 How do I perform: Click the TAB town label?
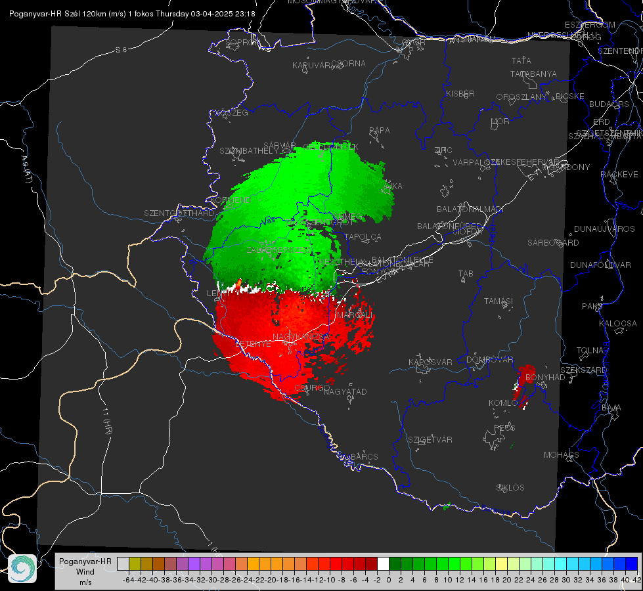tap(466, 273)
